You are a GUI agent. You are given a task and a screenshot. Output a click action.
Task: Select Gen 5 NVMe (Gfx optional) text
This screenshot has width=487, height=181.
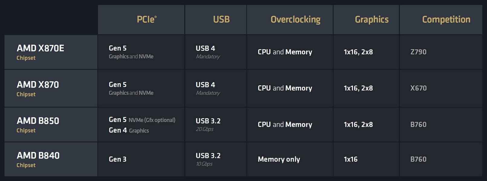pos(142,120)
